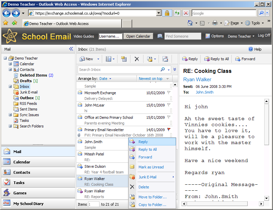Image resolution: width=273 pixels, height=210 pixels.
Task: Click the Options icon in header
Action: coord(208,36)
